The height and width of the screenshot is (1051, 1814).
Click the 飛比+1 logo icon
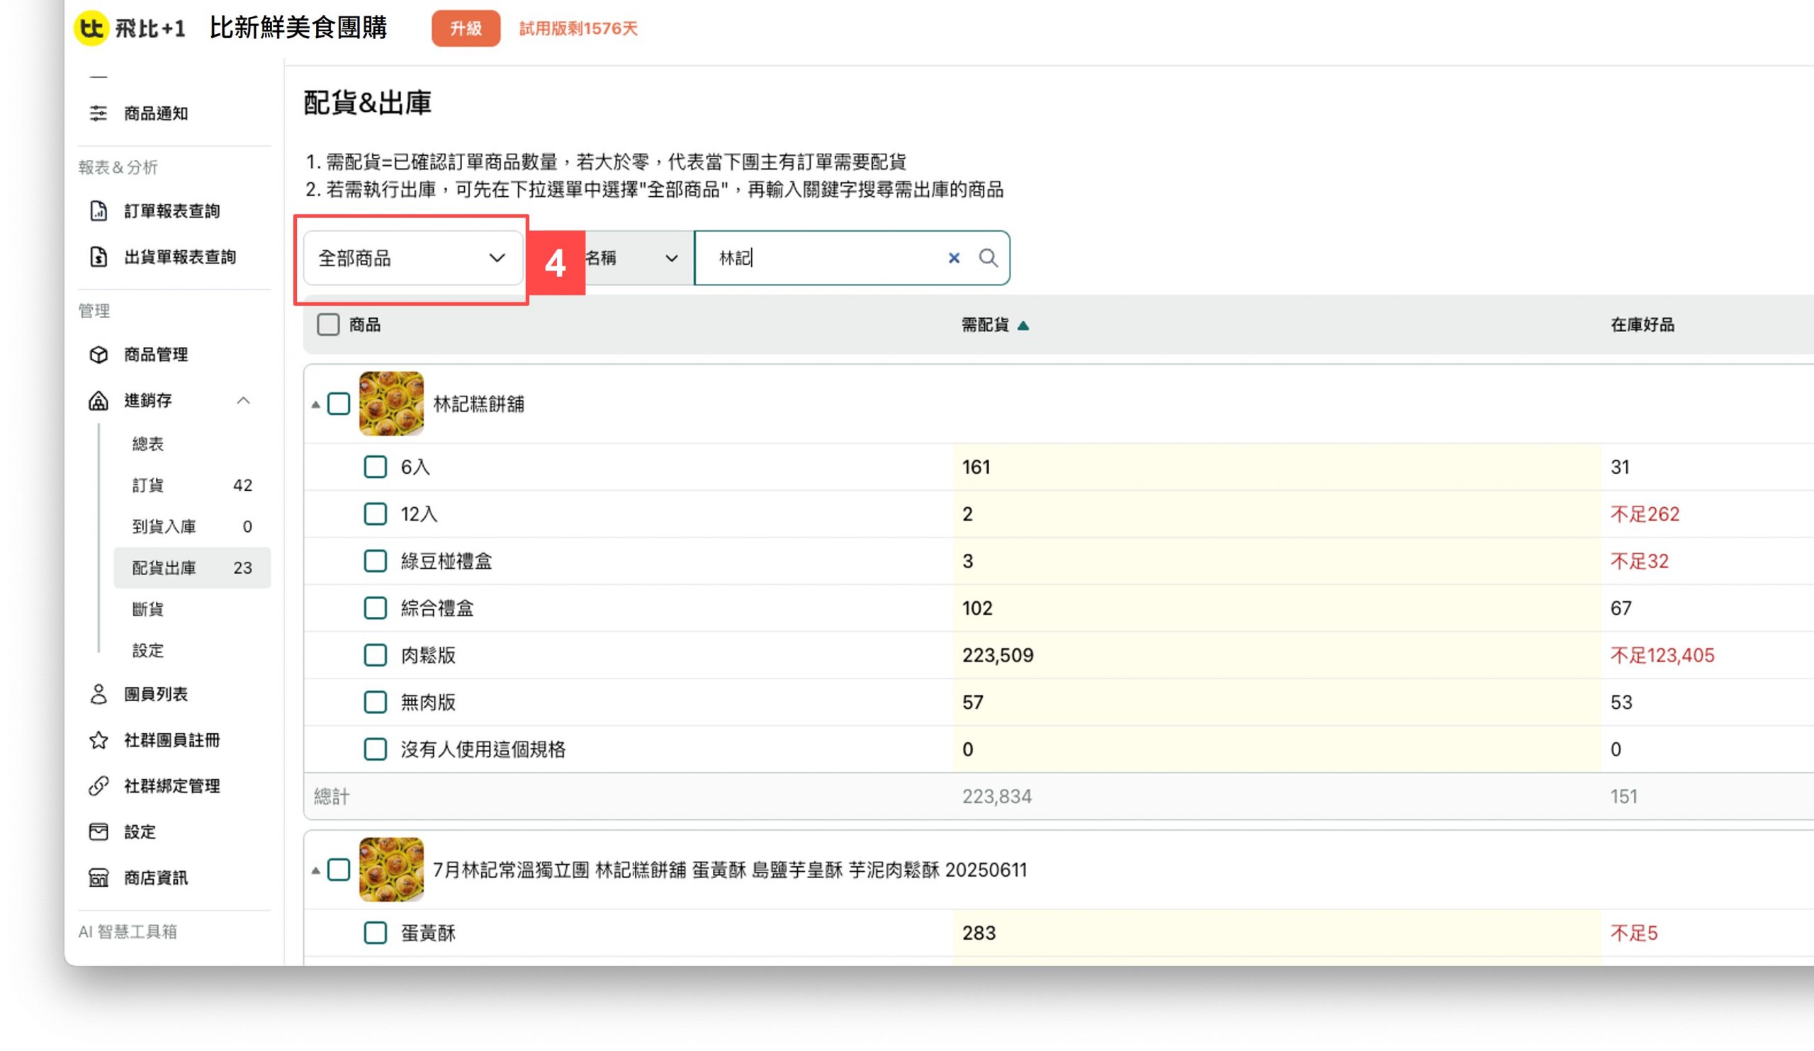point(91,28)
